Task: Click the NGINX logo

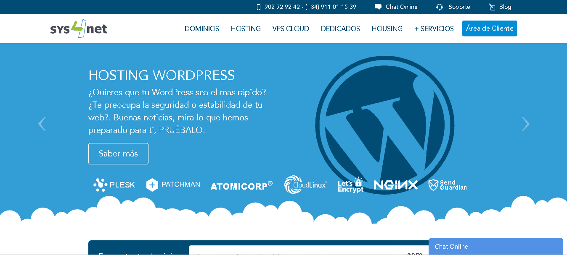Action: click(x=396, y=185)
